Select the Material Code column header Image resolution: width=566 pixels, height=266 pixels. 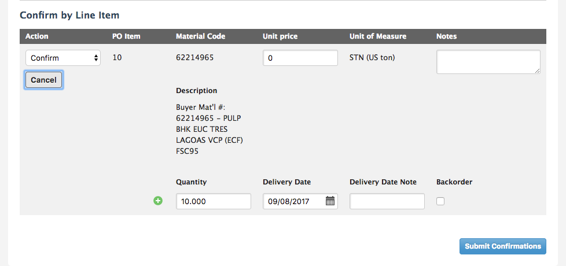201,36
